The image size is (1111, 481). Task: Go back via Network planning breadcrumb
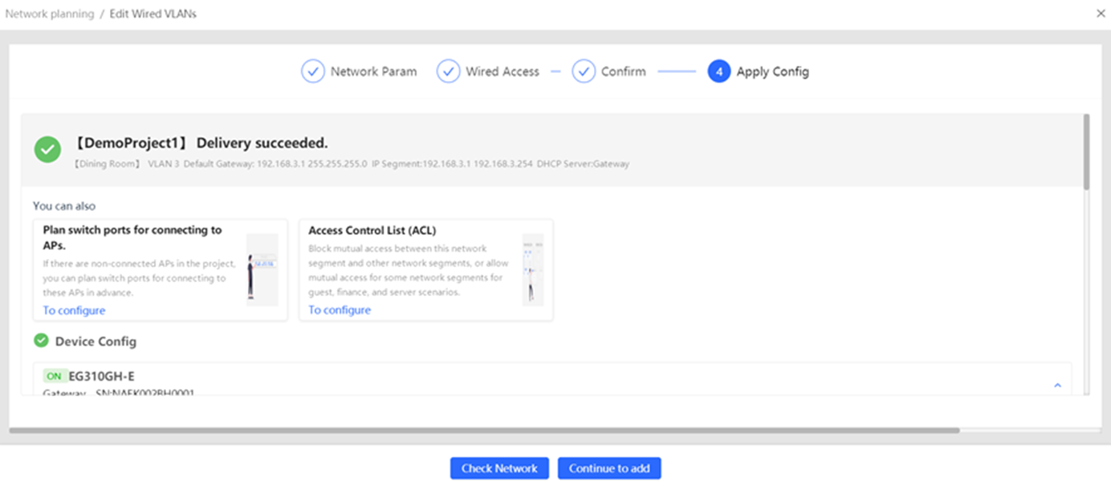point(50,14)
